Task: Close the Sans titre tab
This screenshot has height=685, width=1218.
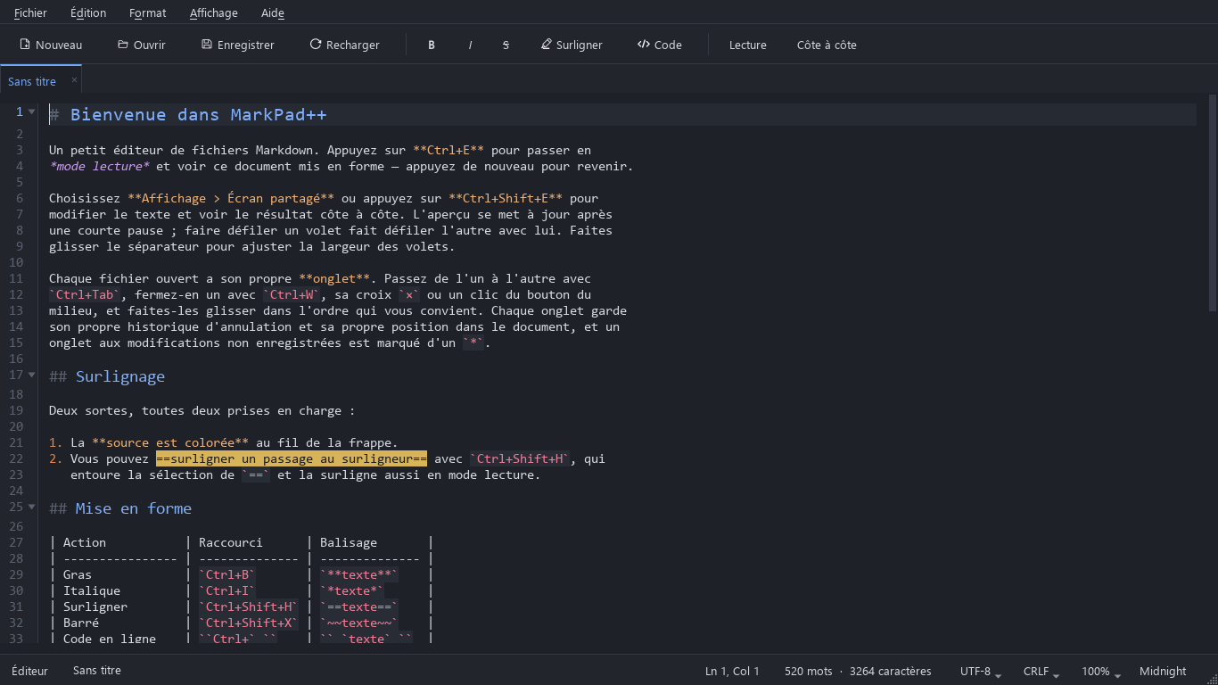Action: tap(74, 80)
